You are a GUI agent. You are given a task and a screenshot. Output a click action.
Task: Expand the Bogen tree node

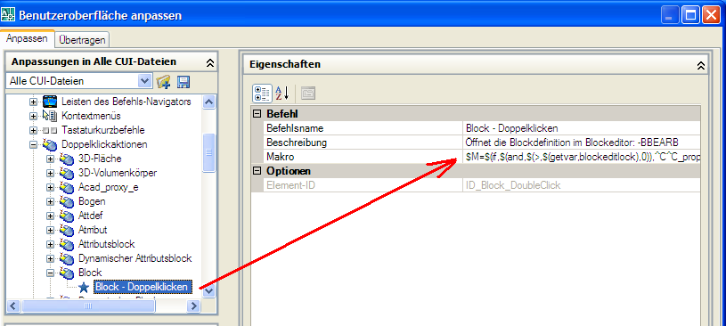click(x=50, y=201)
